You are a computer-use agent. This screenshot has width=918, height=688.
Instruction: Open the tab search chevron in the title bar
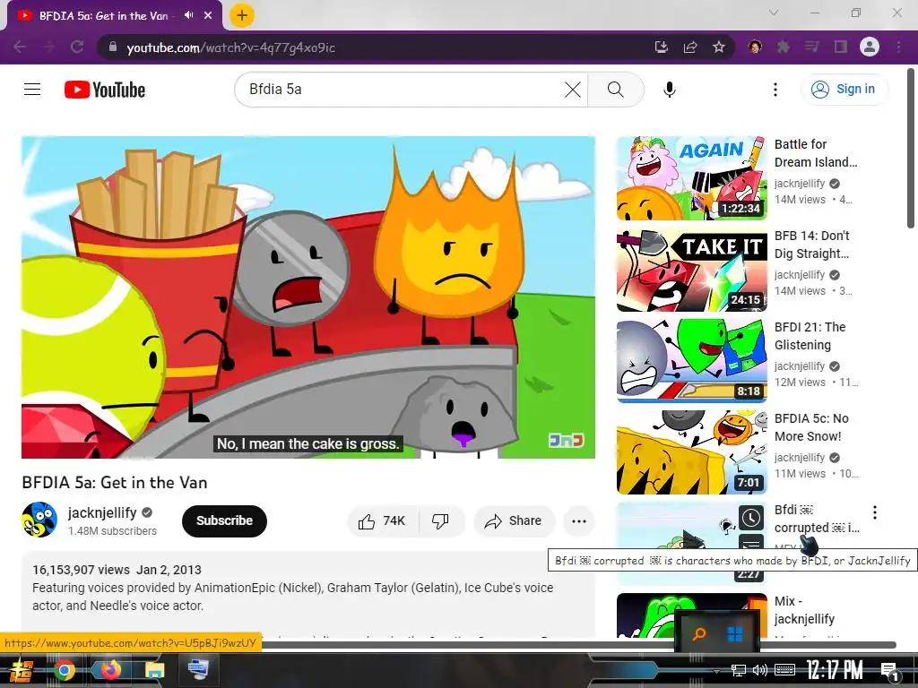pos(774,13)
